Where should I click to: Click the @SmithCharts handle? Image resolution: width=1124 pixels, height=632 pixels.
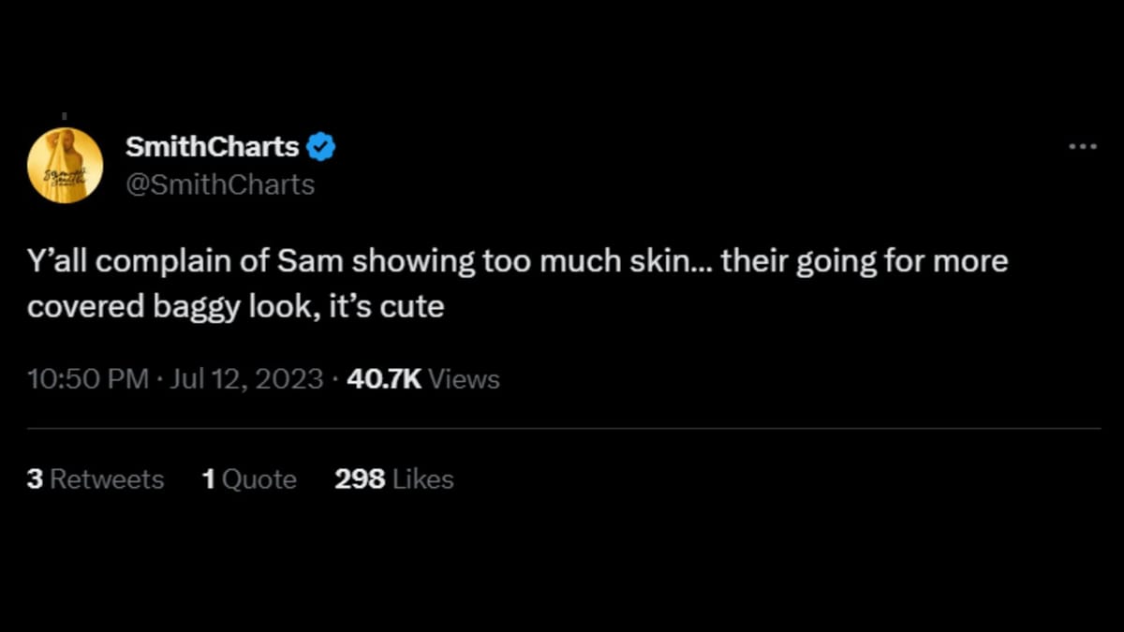click(220, 184)
